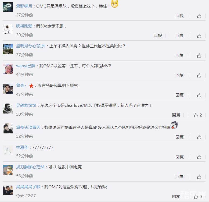The width and height of the screenshot is (209, 202).
Task: Like 晓得刚强's 59e comment
Action: point(199,36)
